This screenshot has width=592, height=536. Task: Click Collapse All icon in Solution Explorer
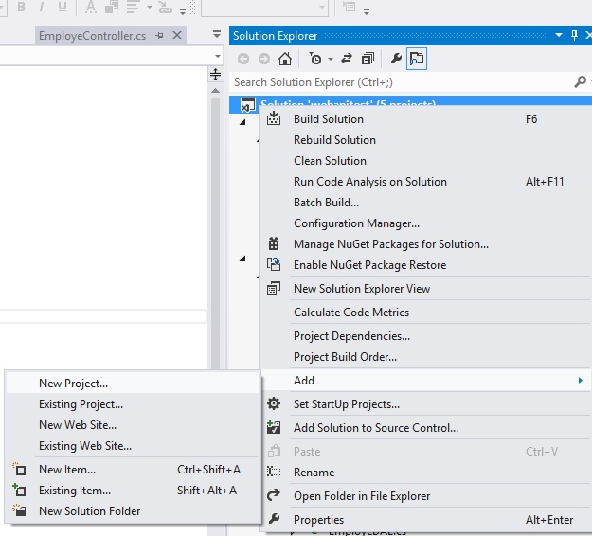[x=368, y=59]
